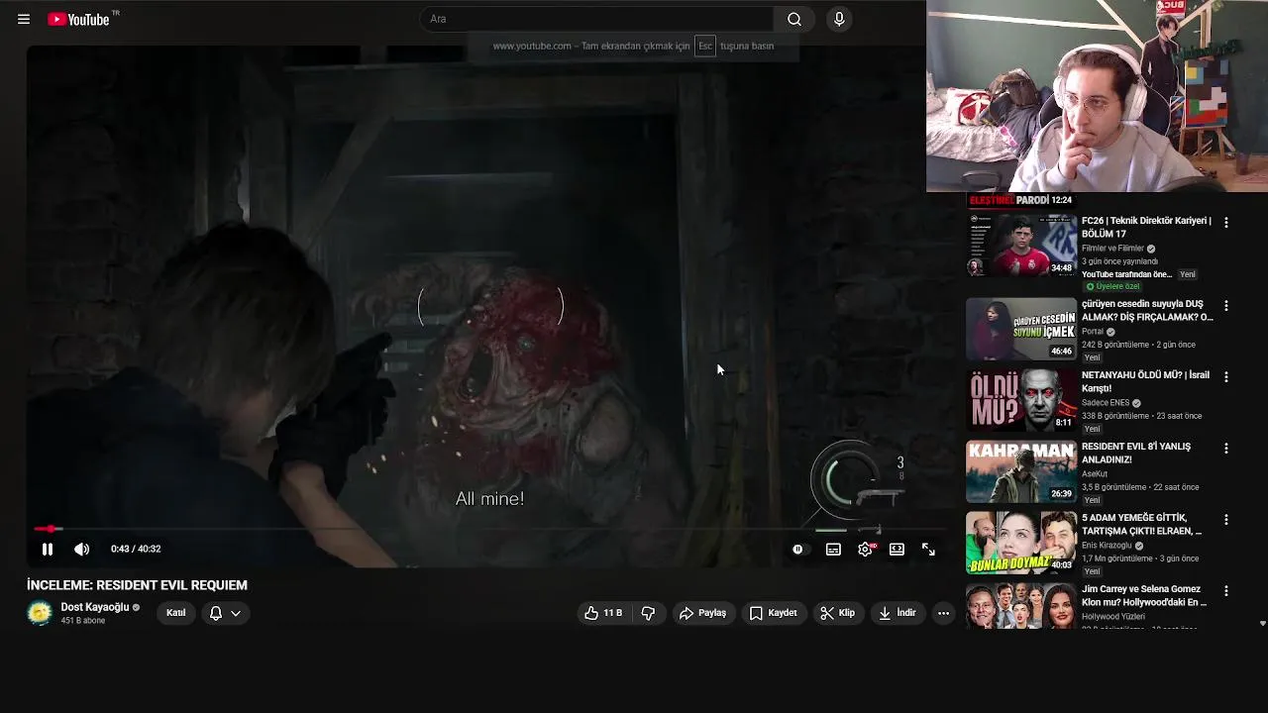This screenshot has width=1268, height=713.
Task: Open AseKut channel name
Action: click(1097, 474)
